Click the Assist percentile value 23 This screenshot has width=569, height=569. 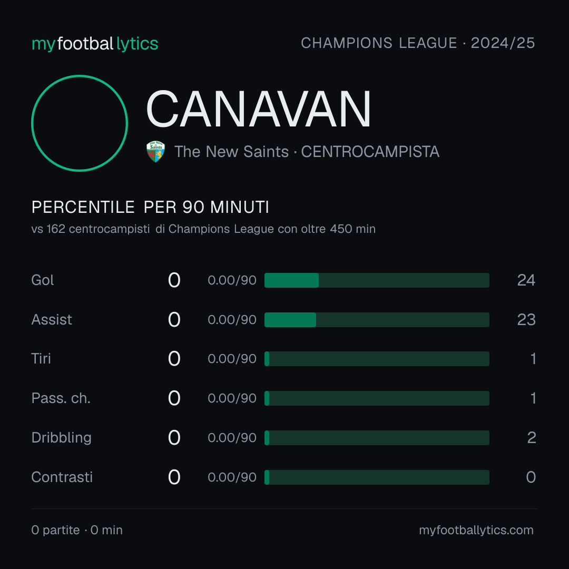point(526,320)
